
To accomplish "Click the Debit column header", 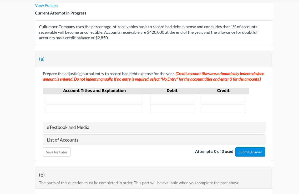I will [x=172, y=90].
